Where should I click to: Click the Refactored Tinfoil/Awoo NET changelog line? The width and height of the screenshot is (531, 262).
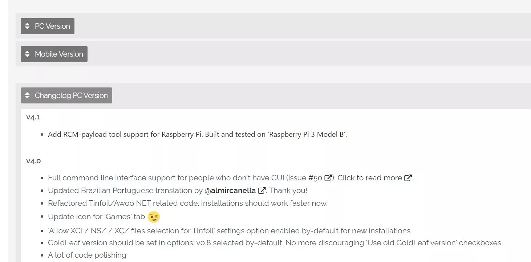[187, 203]
